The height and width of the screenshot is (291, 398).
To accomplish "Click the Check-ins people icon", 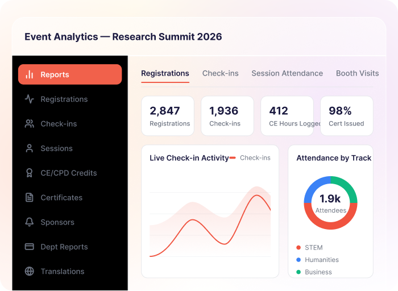I will coord(30,123).
